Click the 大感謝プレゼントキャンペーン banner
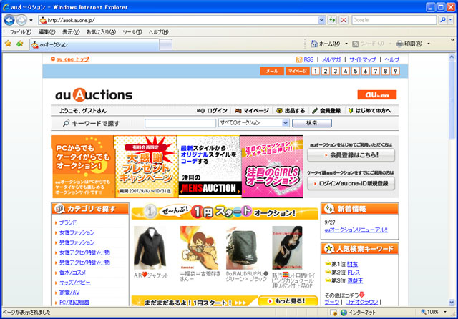The height and width of the screenshot is (319, 458). (145, 167)
